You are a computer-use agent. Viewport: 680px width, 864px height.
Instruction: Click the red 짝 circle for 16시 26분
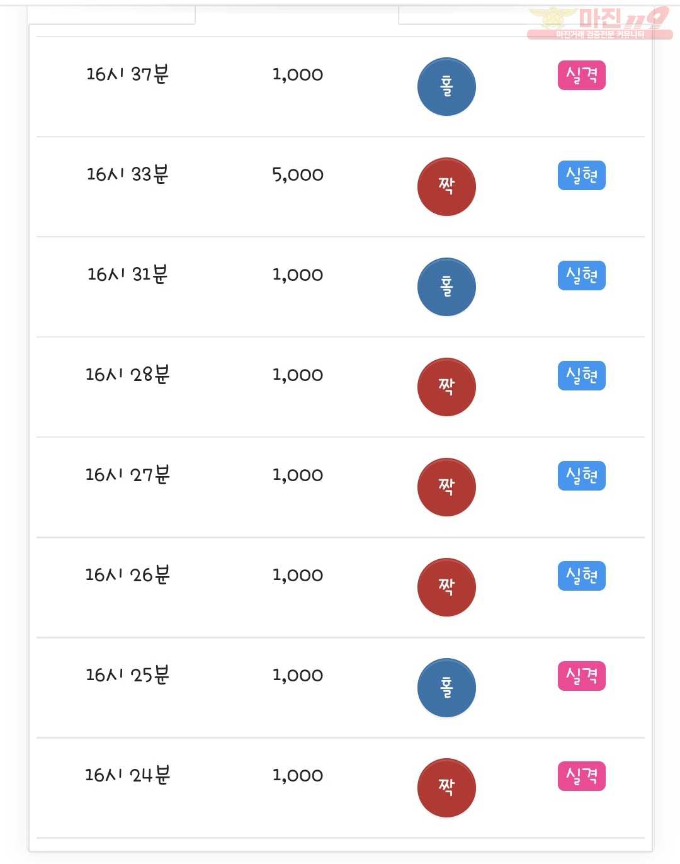pos(446,587)
